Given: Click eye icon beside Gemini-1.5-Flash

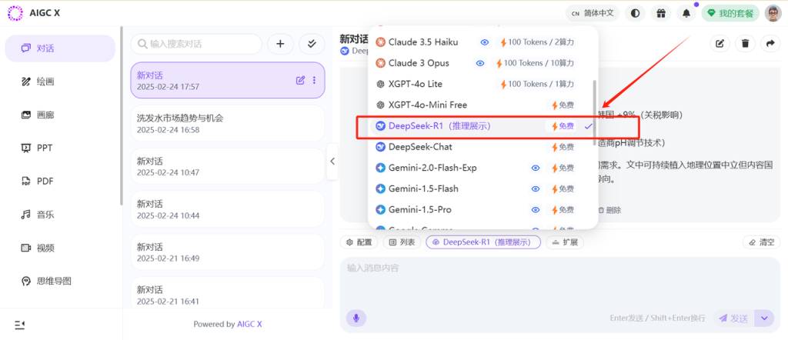Looking at the screenshot, I should tap(536, 189).
